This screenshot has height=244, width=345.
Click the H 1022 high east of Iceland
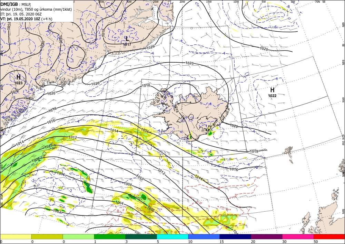tap(272, 92)
